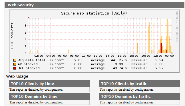Click disabled report message under Domains by time
The height and width of the screenshot is (106, 185).
(x=36, y=102)
